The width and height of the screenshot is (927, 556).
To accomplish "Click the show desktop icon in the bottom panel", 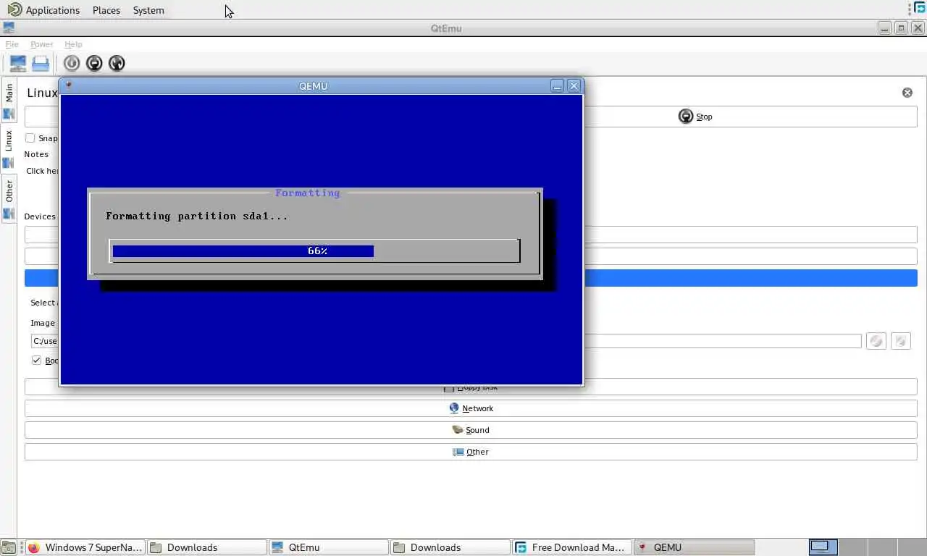I will click(x=8, y=547).
